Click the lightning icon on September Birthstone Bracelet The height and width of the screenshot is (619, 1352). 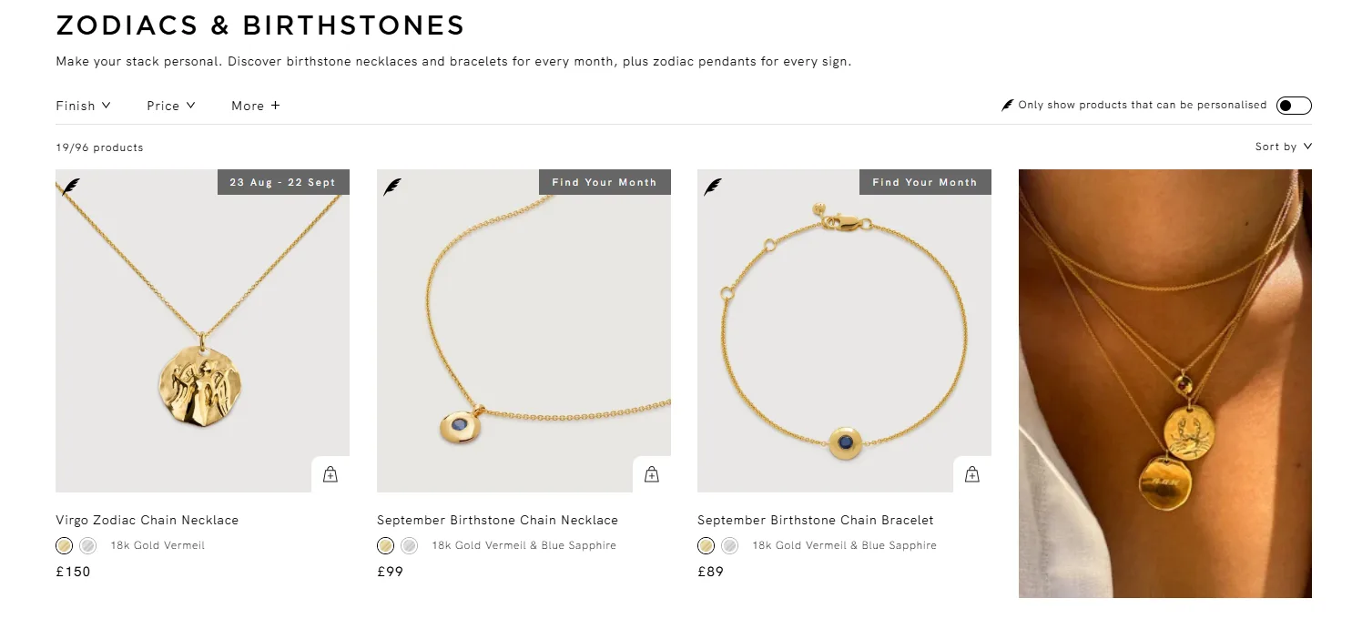pos(713,187)
